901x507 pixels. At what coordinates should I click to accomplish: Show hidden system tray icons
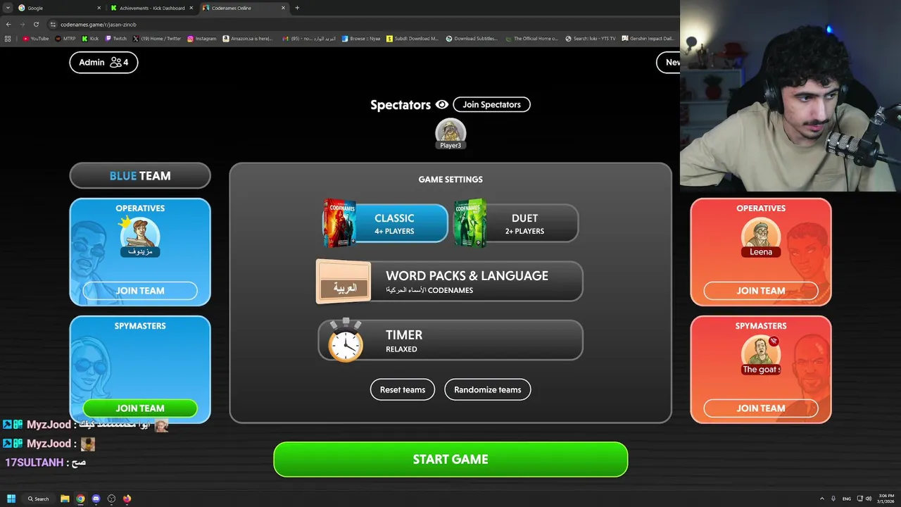(821, 499)
